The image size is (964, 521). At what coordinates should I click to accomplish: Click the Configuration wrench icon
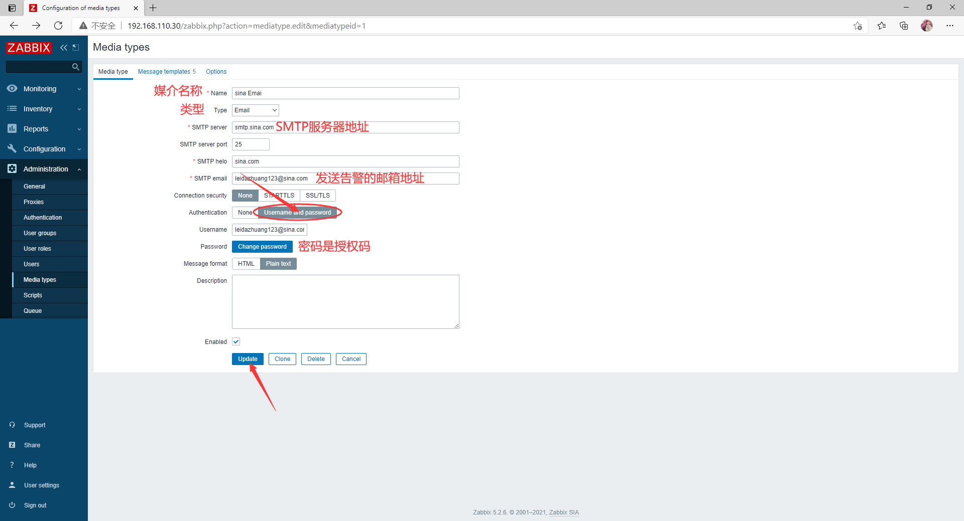[x=12, y=149]
